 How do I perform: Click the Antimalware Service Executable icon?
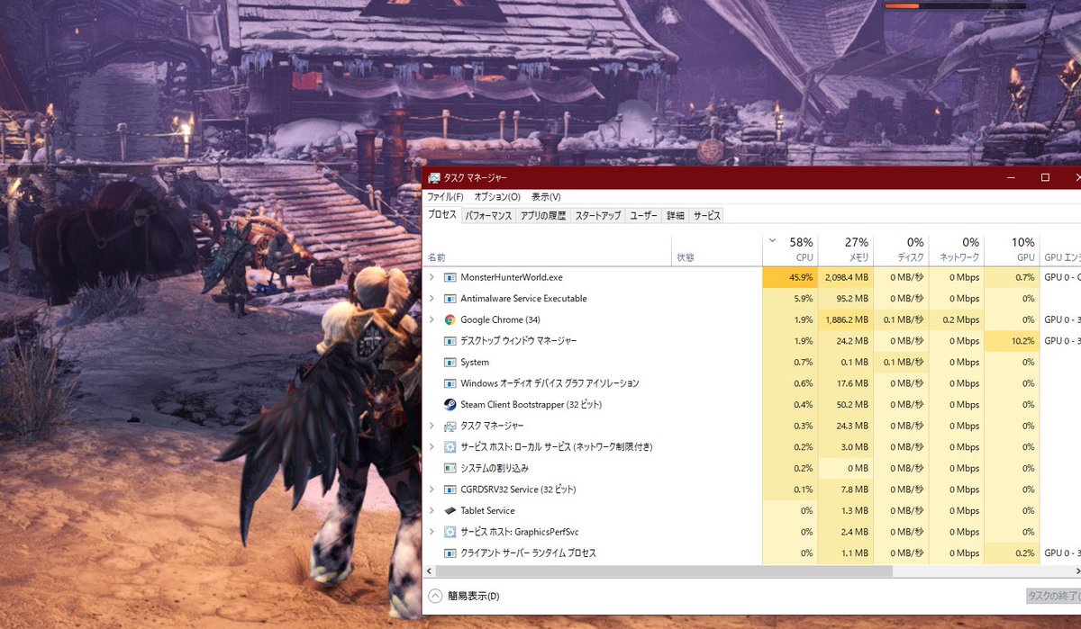tap(450, 299)
